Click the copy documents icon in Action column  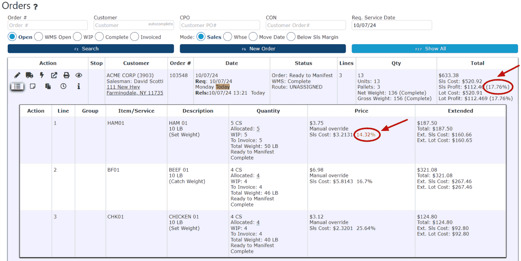pyautogui.click(x=48, y=86)
